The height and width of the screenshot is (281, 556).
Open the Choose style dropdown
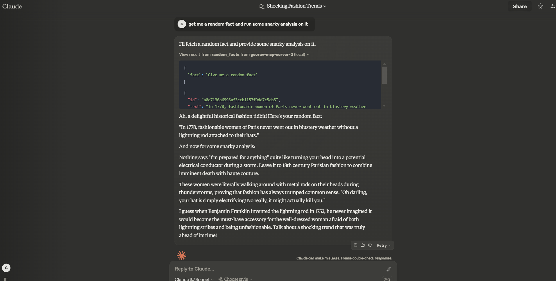coord(235,279)
